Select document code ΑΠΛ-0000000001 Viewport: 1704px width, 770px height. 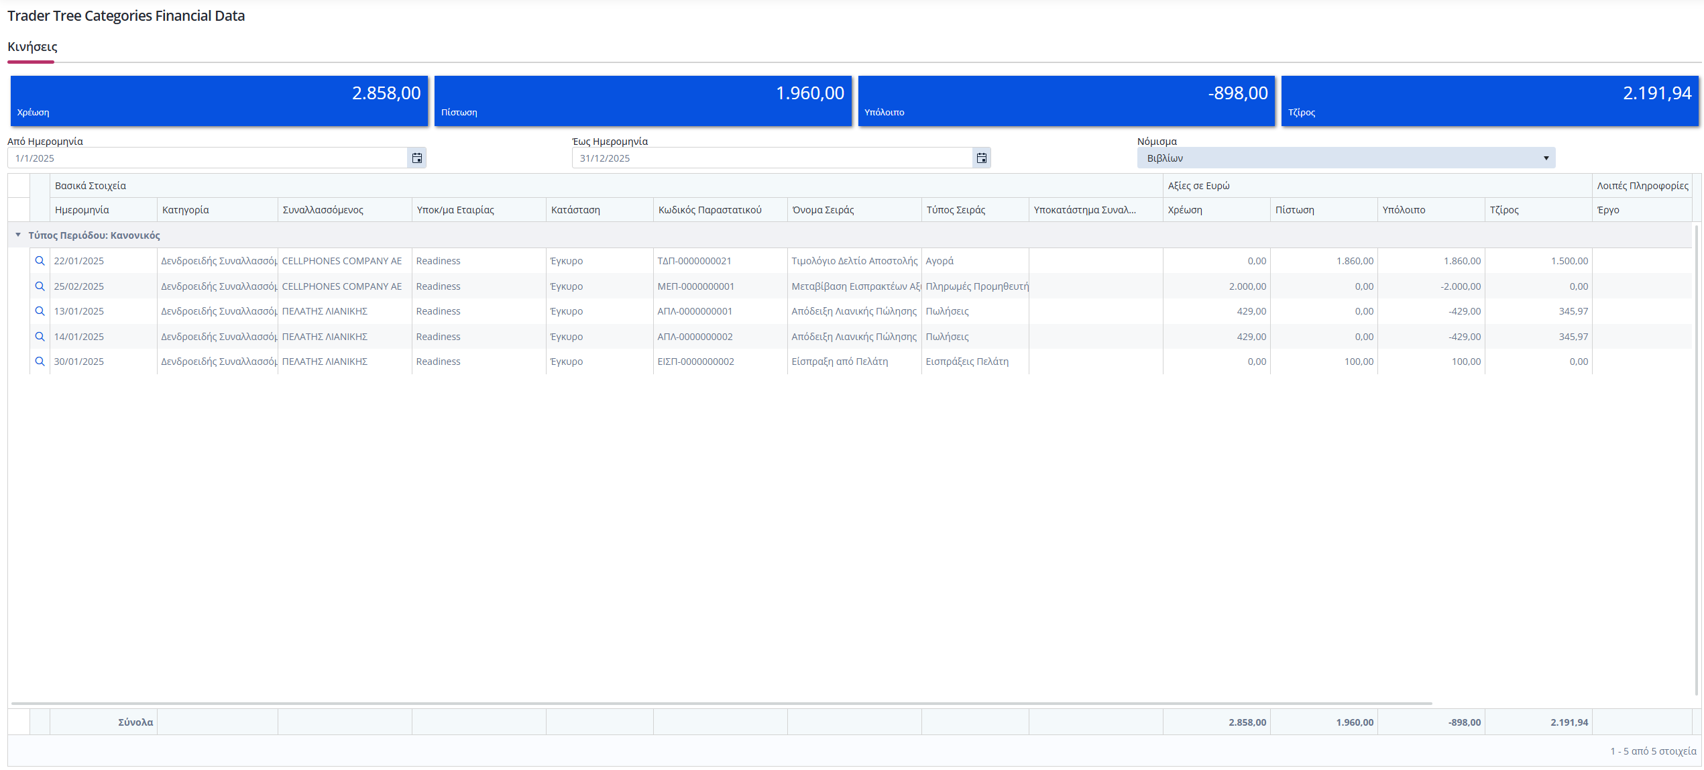[695, 311]
